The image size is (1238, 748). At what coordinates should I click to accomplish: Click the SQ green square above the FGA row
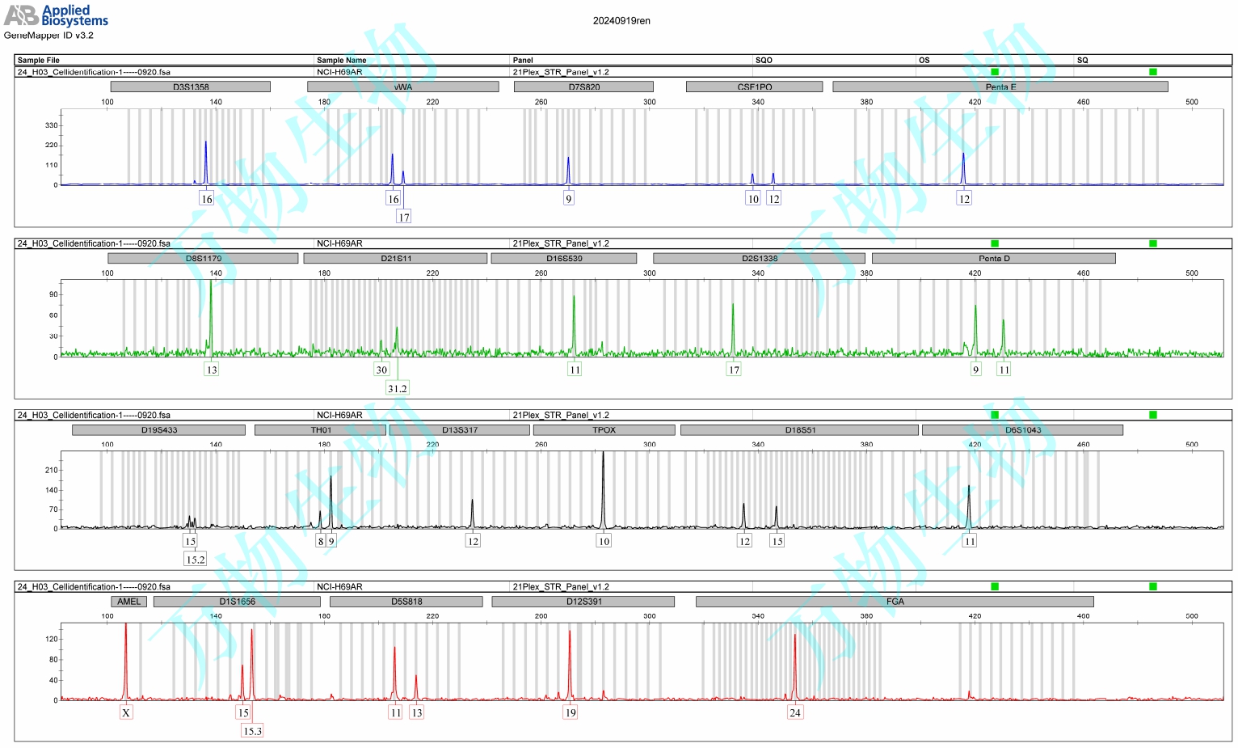[x=1152, y=586]
